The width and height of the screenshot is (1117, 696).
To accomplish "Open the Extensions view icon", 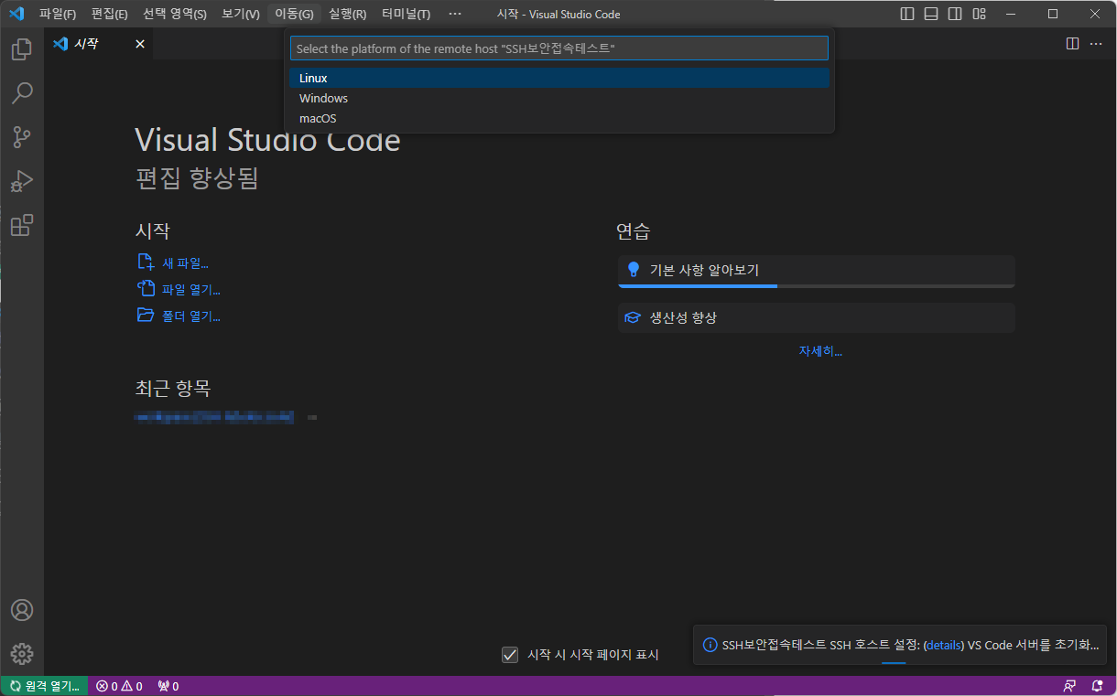I will click(x=22, y=225).
